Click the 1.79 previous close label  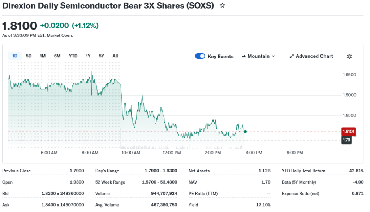tap(347, 140)
